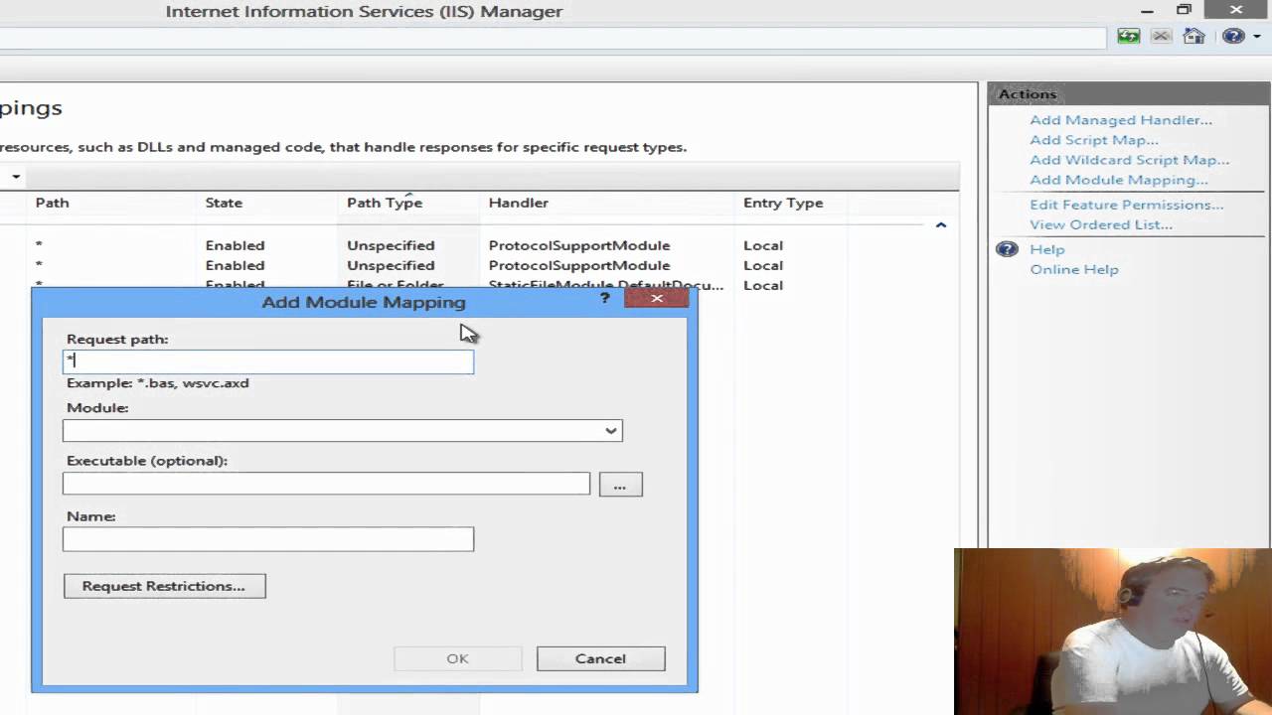Viewport: 1272px width, 715px height.
Task: Open Add Wildcard Script Map link
Action: coord(1129,160)
